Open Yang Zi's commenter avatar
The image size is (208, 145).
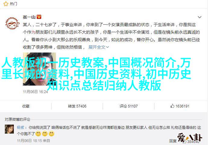coord(9,129)
